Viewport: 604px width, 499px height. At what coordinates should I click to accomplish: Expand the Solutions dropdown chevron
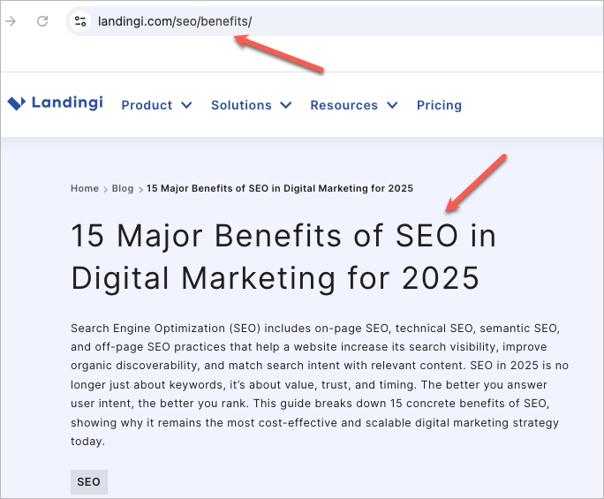point(285,105)
